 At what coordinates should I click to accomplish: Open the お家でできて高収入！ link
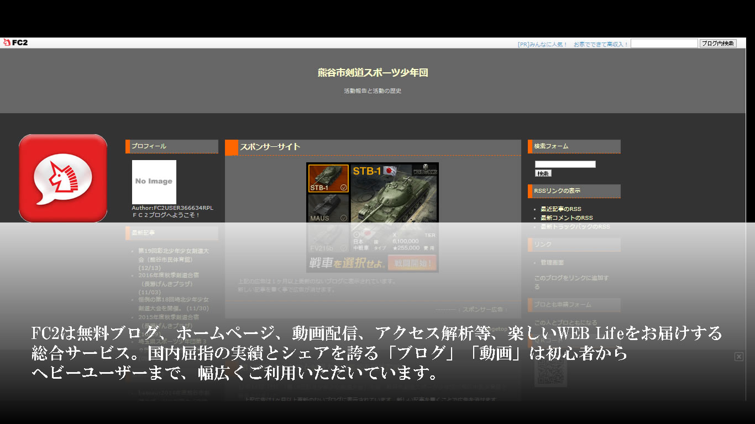tap(601, 44)
